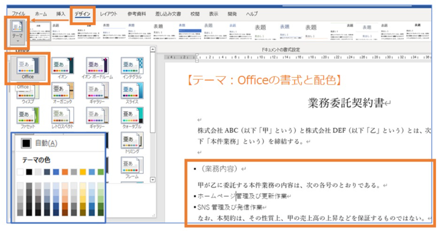Viewport: 440px width, 231px height.
Task: Click the ドキュメントの書式設定 group label
Action: (281, 50)
